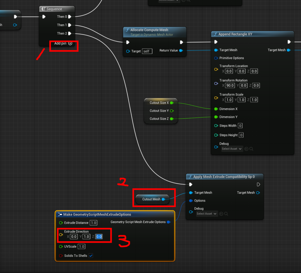The height and width of the screenshot is (273, 301).
Task: Edit the Transform Scale X field
Action: [229, 100]
